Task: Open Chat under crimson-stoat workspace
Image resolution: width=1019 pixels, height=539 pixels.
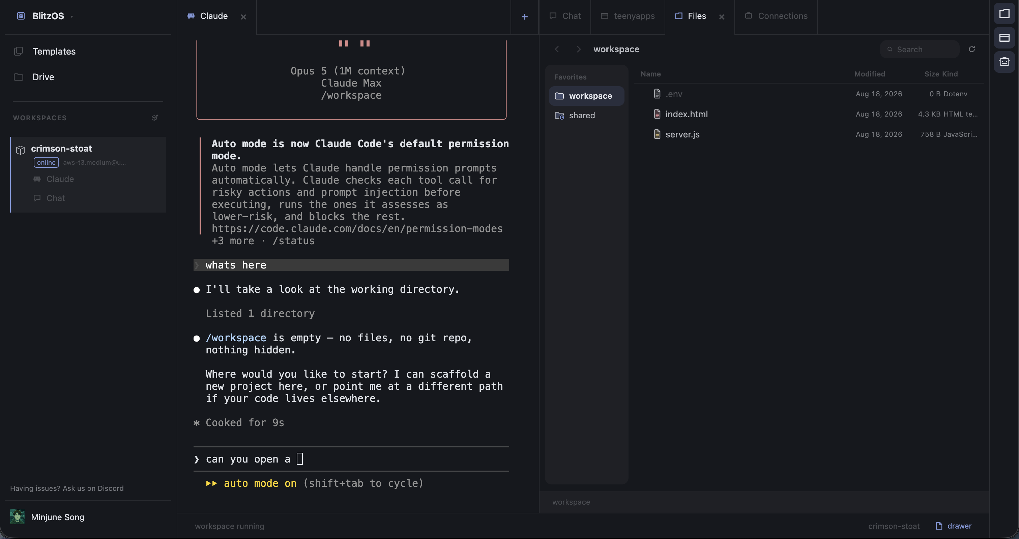Action: (x=55, y=198)
